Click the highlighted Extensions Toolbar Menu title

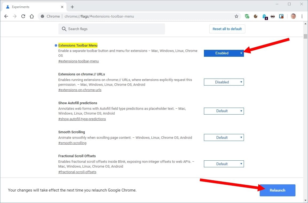coord(78,45)
